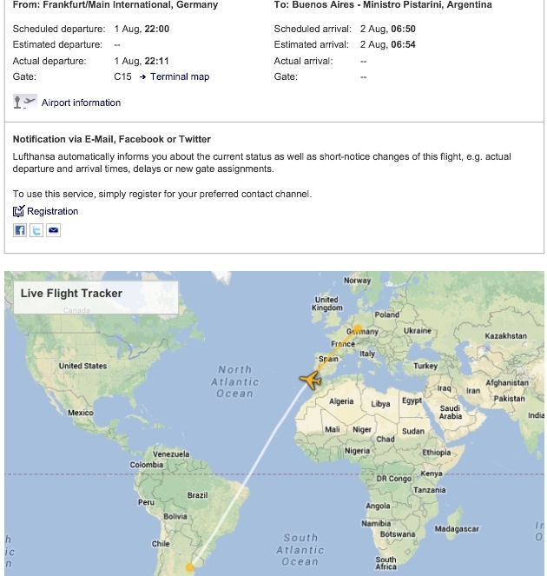547x576 pixels.
Task: Click the North Atlantic Ocean label
Action: [234, 381]
